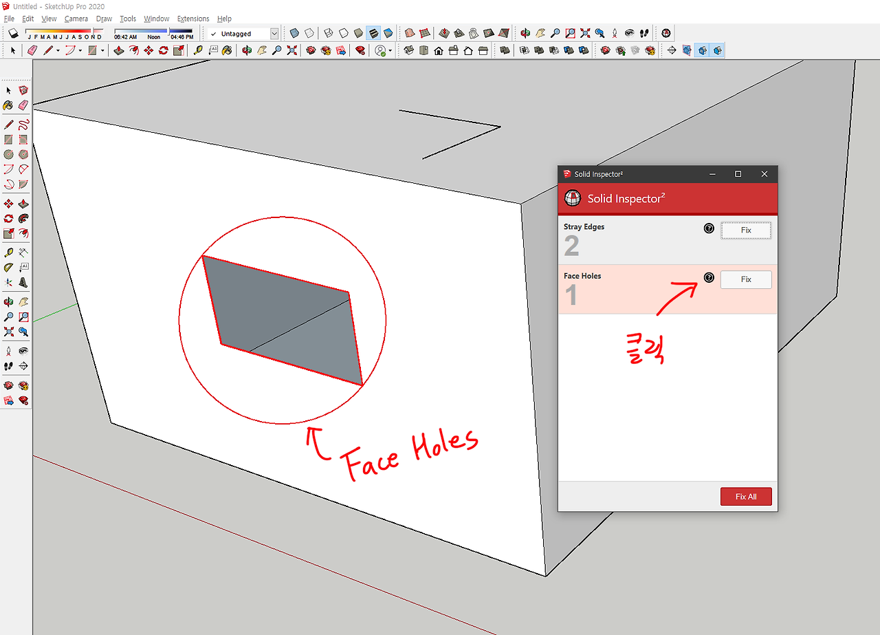Expand the Arc tool dropdown arrow
This screenshot has width=880, height=635.
(80, 50)
